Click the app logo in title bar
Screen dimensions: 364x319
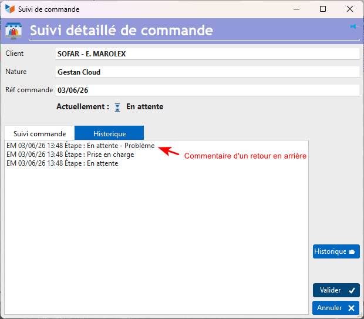point(10,9)
